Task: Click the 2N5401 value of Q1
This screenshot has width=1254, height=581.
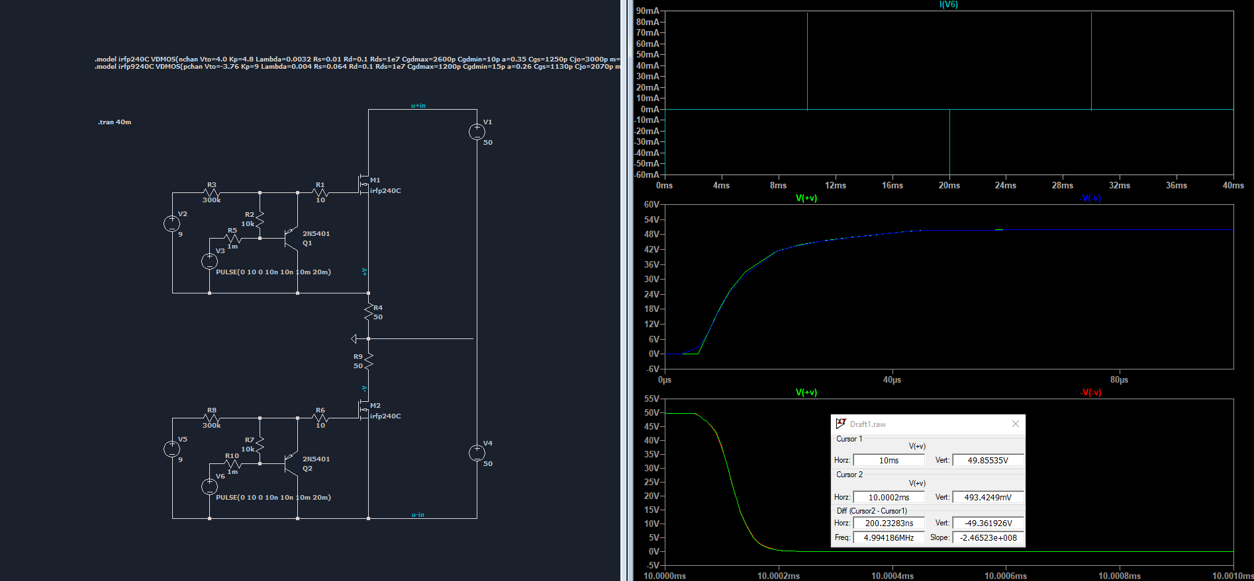Action: pos(316,234)
